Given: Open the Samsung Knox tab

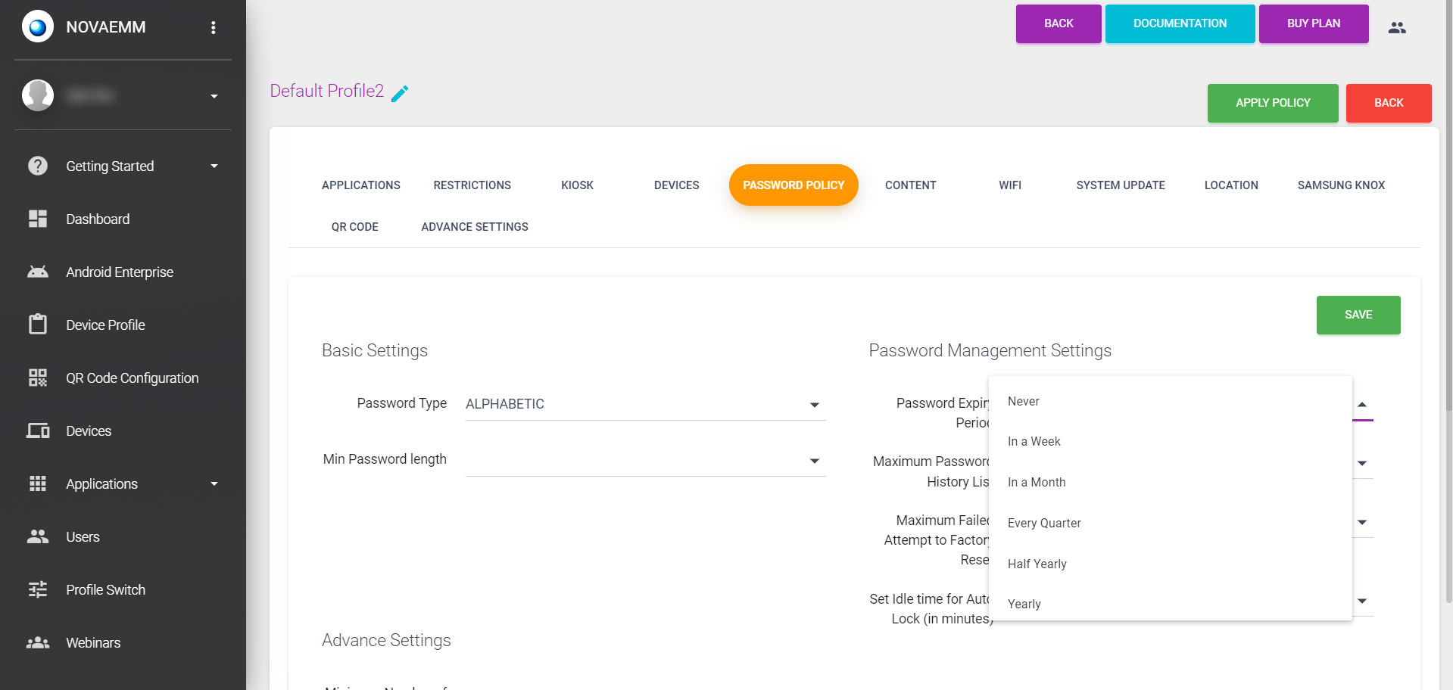Looking at the screenshot, I should (1341, 185).
